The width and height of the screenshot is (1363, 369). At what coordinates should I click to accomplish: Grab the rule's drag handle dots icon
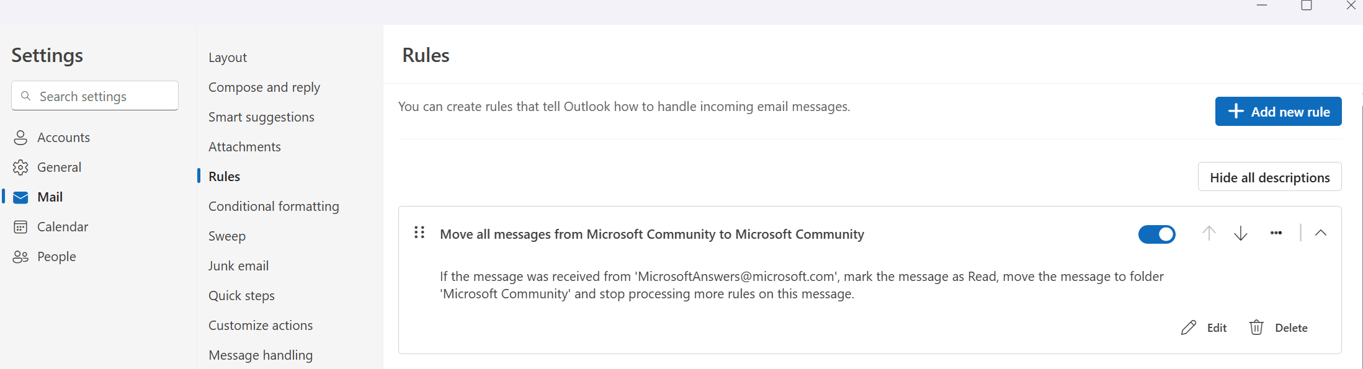point(419,233)
